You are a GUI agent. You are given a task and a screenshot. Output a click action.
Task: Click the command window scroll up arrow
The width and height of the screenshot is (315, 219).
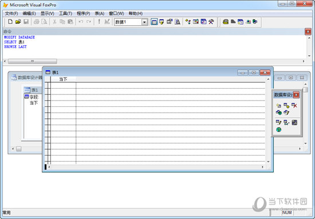pos(309,38)
